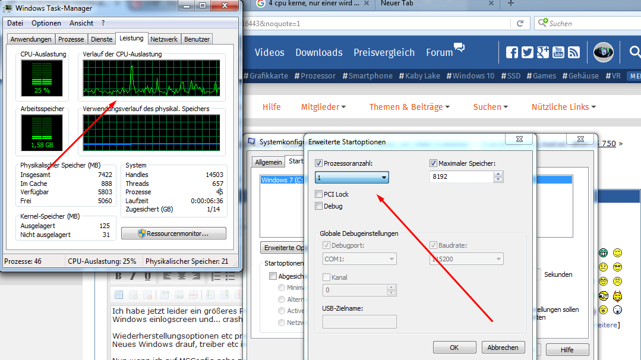Open the user avatar in site header
Image resolution: width=641 pixels, height=360 pixels.
tap(604, 52)
